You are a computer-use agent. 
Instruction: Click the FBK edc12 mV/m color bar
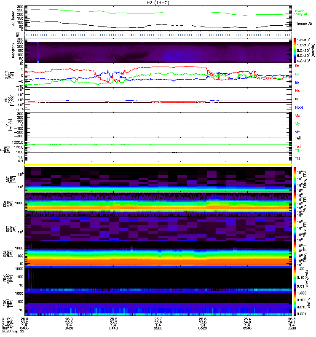[x=295, y=278]
